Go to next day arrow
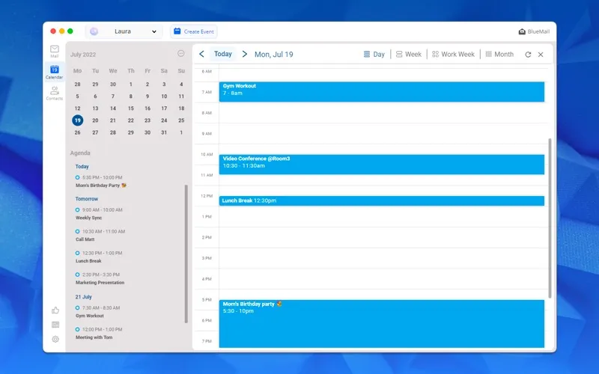599x374 pixels. (x=245, y=54)
